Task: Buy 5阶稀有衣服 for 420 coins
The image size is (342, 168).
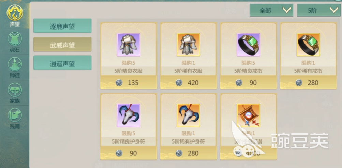Action: (x=188, y=83)
